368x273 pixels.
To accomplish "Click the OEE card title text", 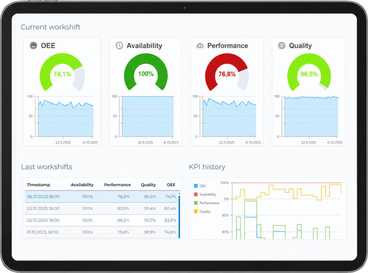I will click(48, 46).
